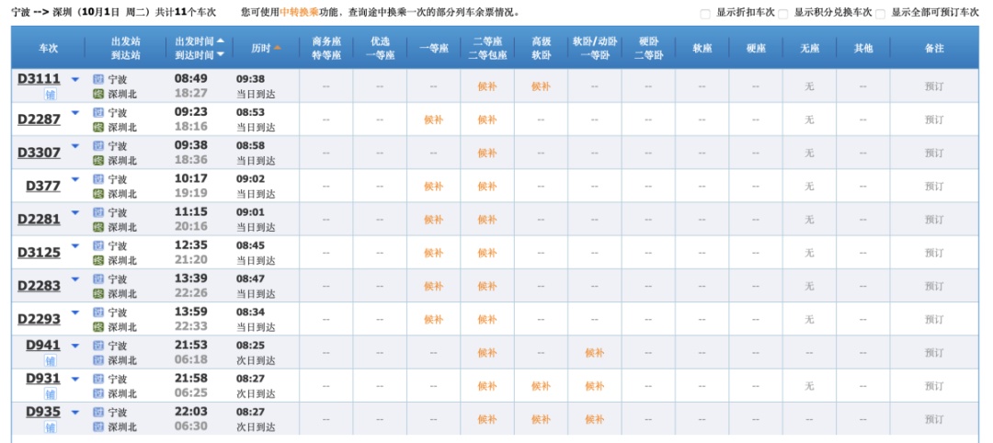Open train number D377 link
Viewport: 993px width, 443px height.
coord(43,186)
